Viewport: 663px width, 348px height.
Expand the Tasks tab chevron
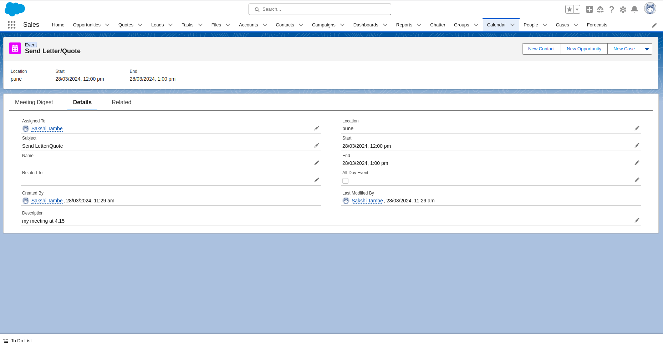tap(200, 25)
